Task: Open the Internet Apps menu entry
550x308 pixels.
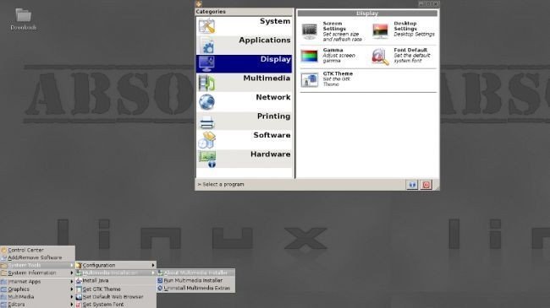Action: click(x=37, y=281)
